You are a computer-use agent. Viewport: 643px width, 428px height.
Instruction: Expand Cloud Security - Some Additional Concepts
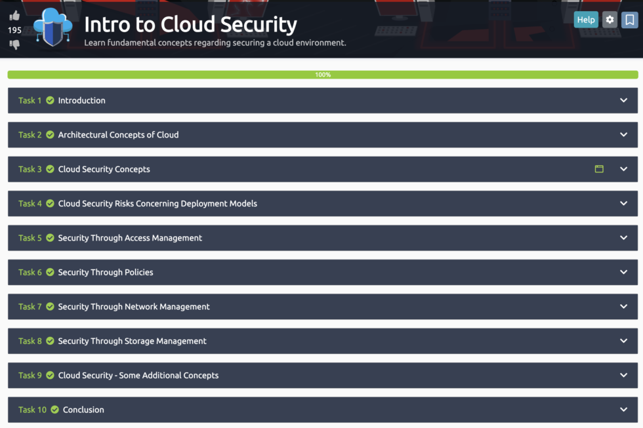point(624,376)
